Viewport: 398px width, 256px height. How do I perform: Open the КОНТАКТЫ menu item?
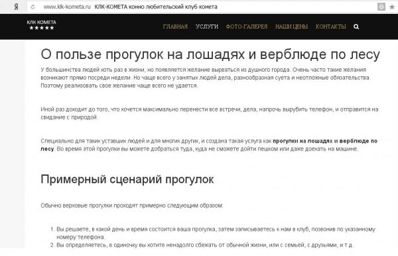click(x=331, y=27)
